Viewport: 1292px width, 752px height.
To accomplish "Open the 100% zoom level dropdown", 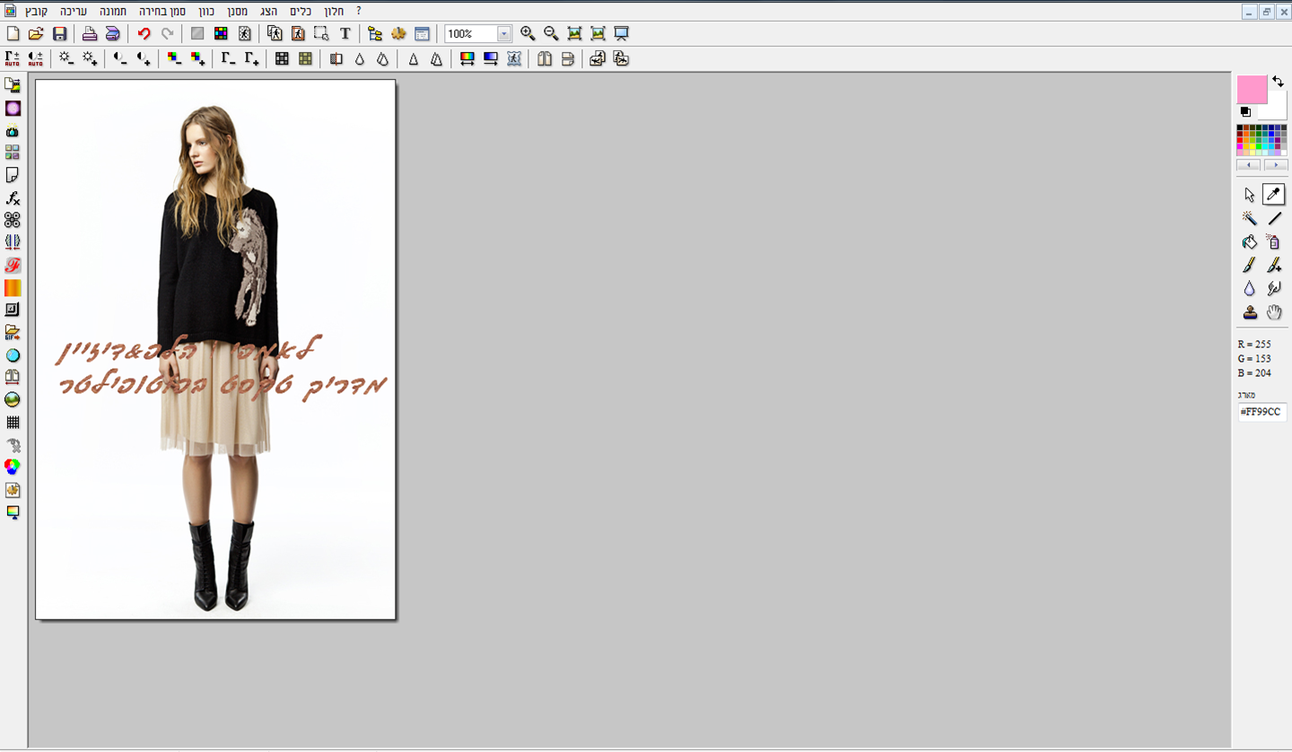I will pos(503,34).
